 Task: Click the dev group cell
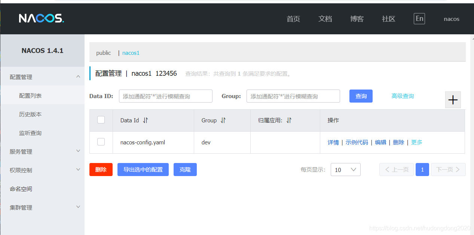[206, 142]
